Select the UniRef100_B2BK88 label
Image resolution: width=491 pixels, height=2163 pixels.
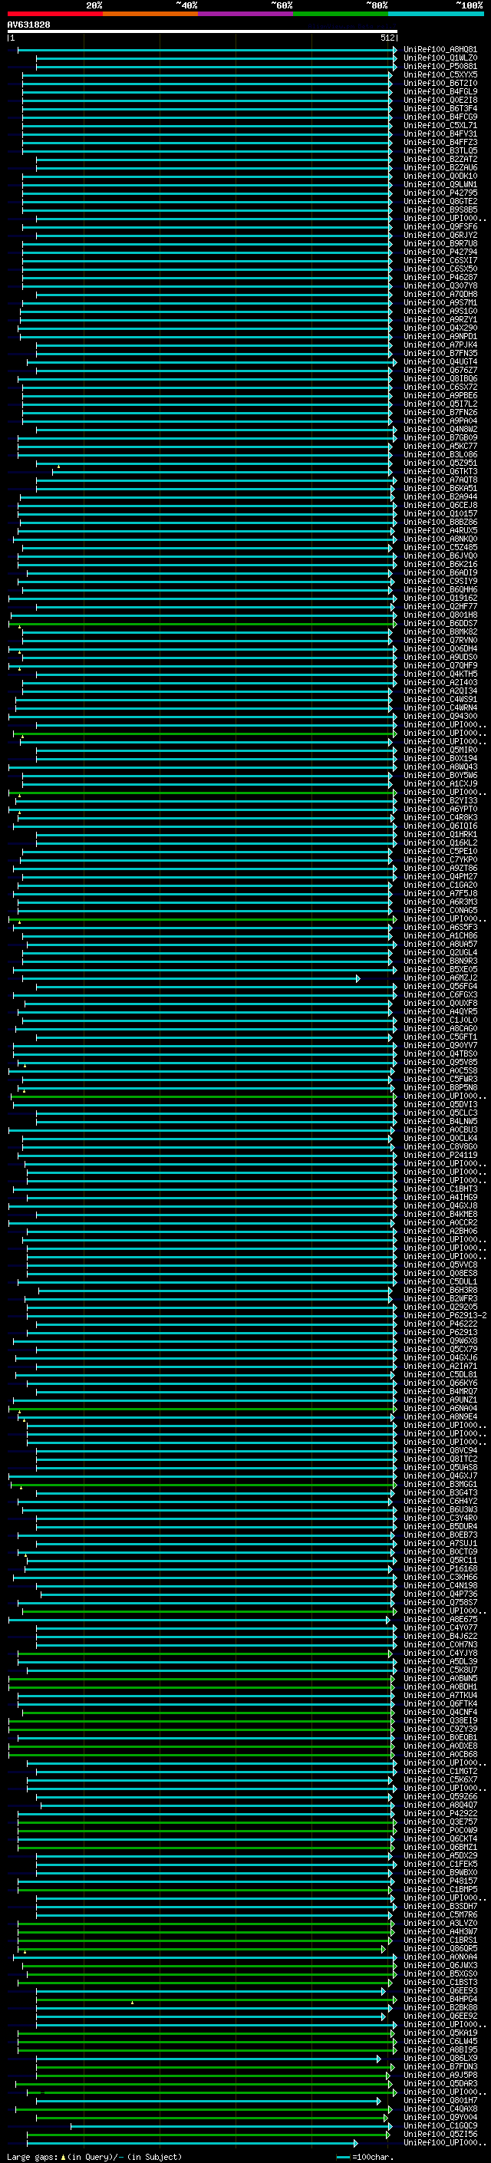440,2006
